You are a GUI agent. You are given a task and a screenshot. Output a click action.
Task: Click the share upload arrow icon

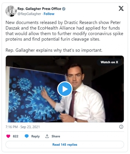(47, 136)
